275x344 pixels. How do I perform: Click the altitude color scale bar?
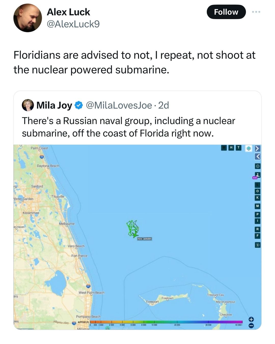pos(166,322)
